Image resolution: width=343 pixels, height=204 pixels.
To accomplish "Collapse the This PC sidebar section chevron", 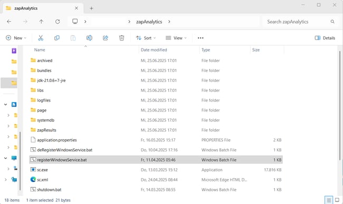I will (6, 158).
